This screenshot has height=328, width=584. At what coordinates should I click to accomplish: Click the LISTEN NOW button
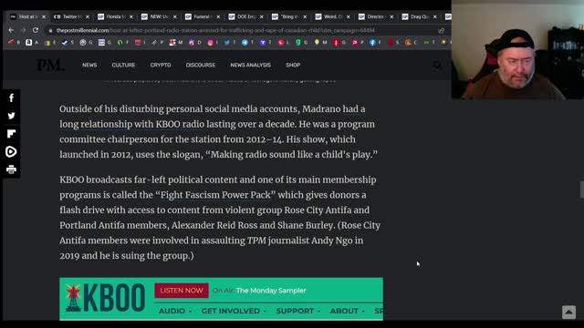(182, 291)
